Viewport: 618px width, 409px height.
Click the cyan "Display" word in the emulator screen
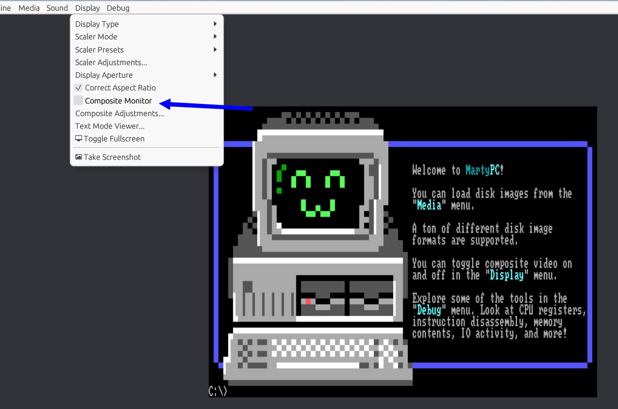point(507,275)
